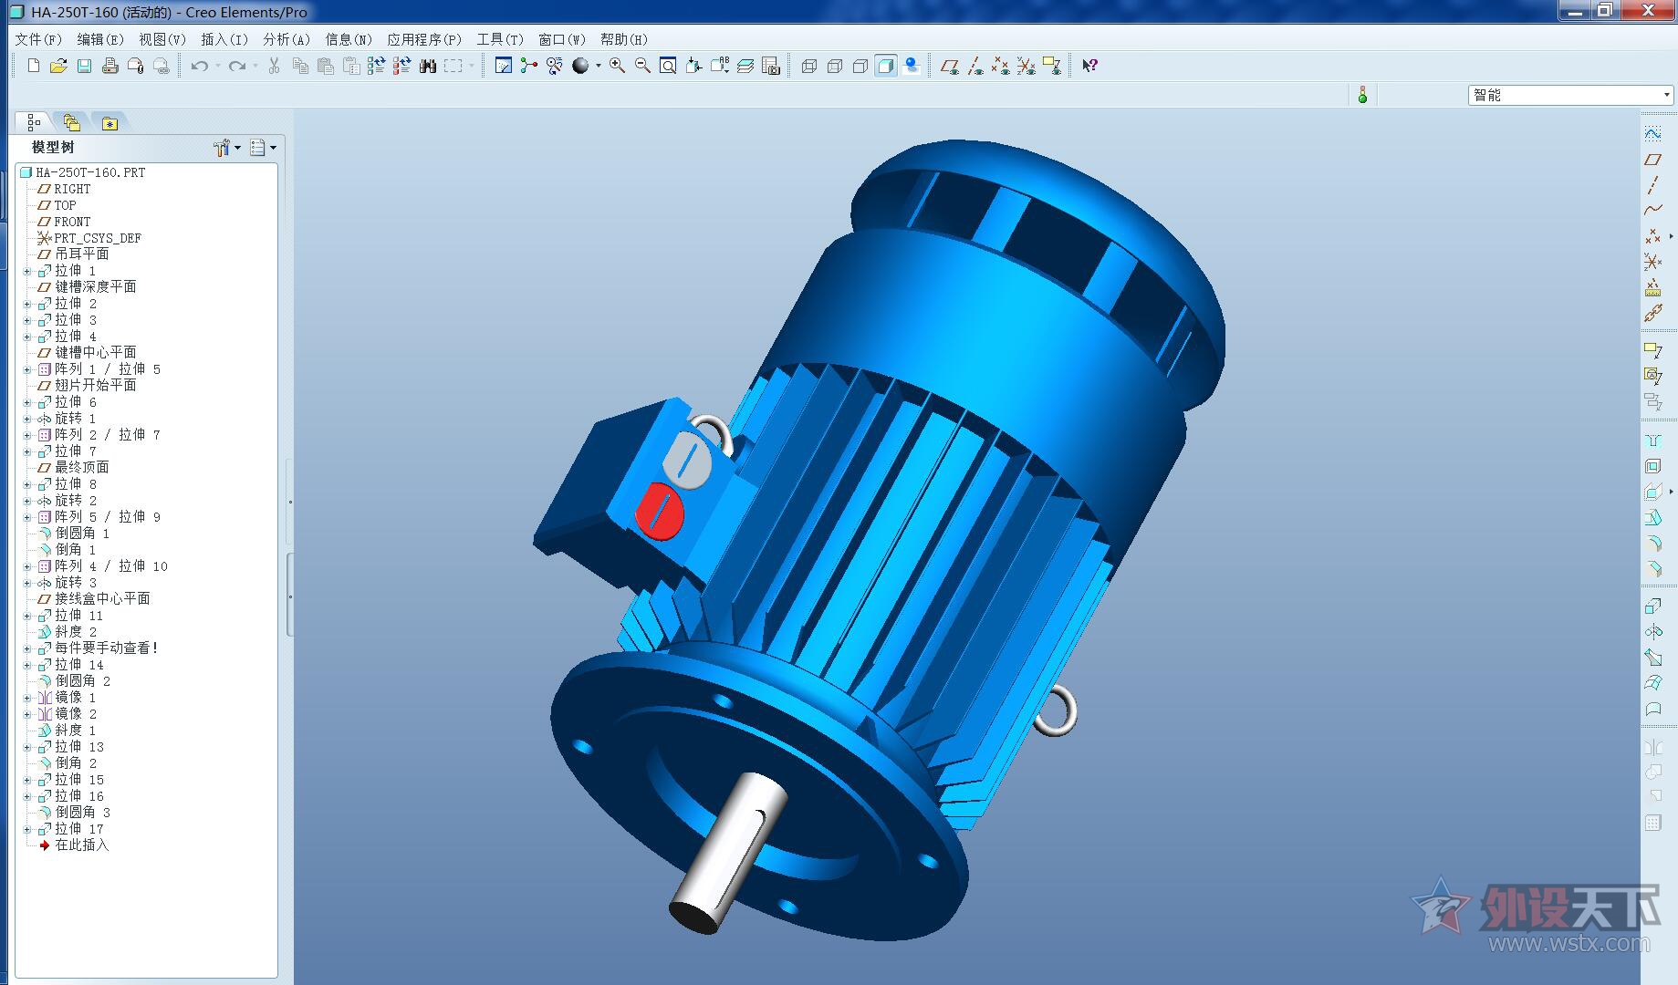Viewport: 1678px width, 985px height.
Task: Click the Zoom In magnifier icon
Action: (617, 66)
